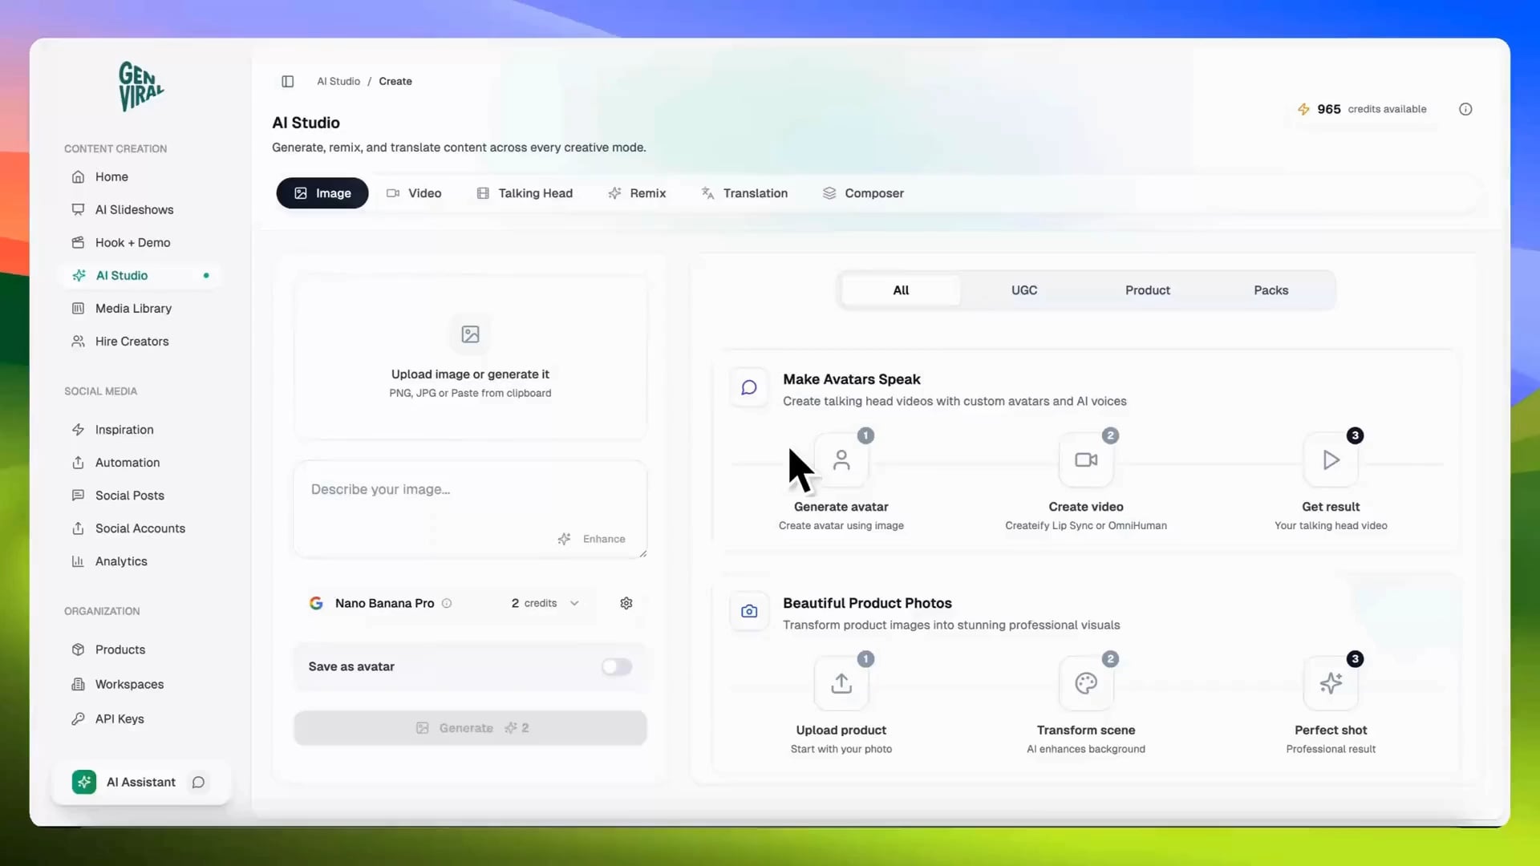This screenshot has height=866, width=1540.
Task: Toggle the sidebar collapse icon
Action: 287,81
